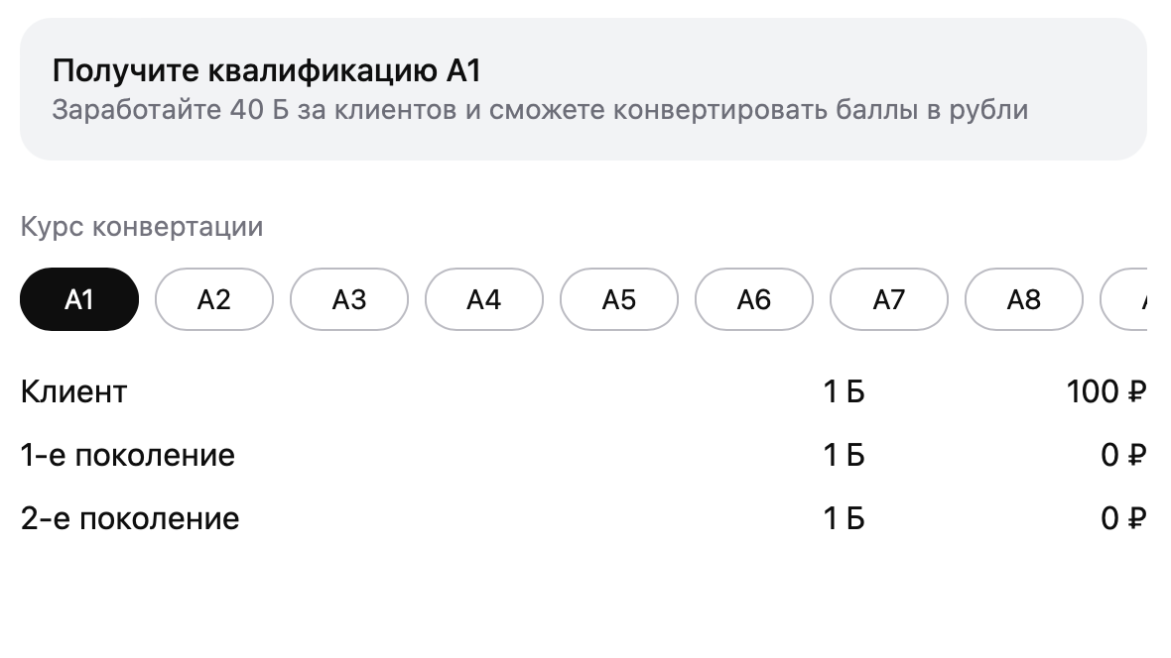This screenshot has width=1171, height=658.
Task: Click the "Курс конвертации" section label
Action: (x=142, y=227)
